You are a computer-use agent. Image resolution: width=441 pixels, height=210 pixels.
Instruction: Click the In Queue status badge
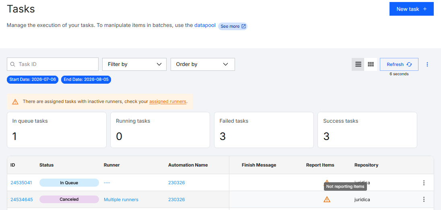tap(69, 183)
